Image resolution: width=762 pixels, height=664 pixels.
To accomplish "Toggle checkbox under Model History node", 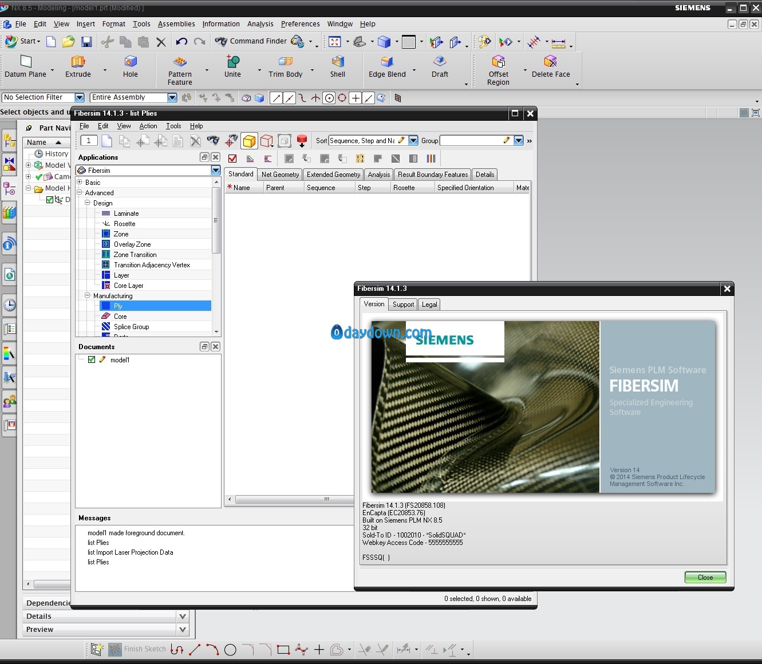I will pos(50,200).
